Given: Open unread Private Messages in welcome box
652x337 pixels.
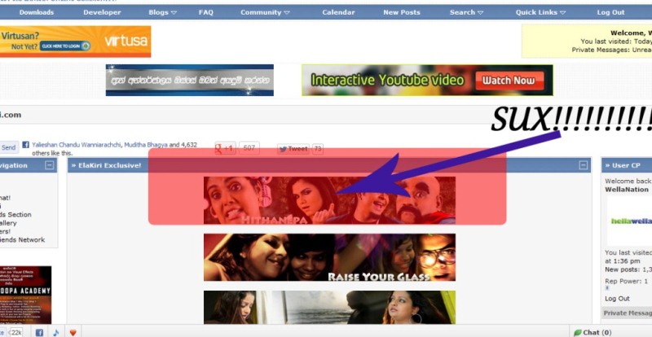Looking at the screenshot, I should [x=612, y=50].
